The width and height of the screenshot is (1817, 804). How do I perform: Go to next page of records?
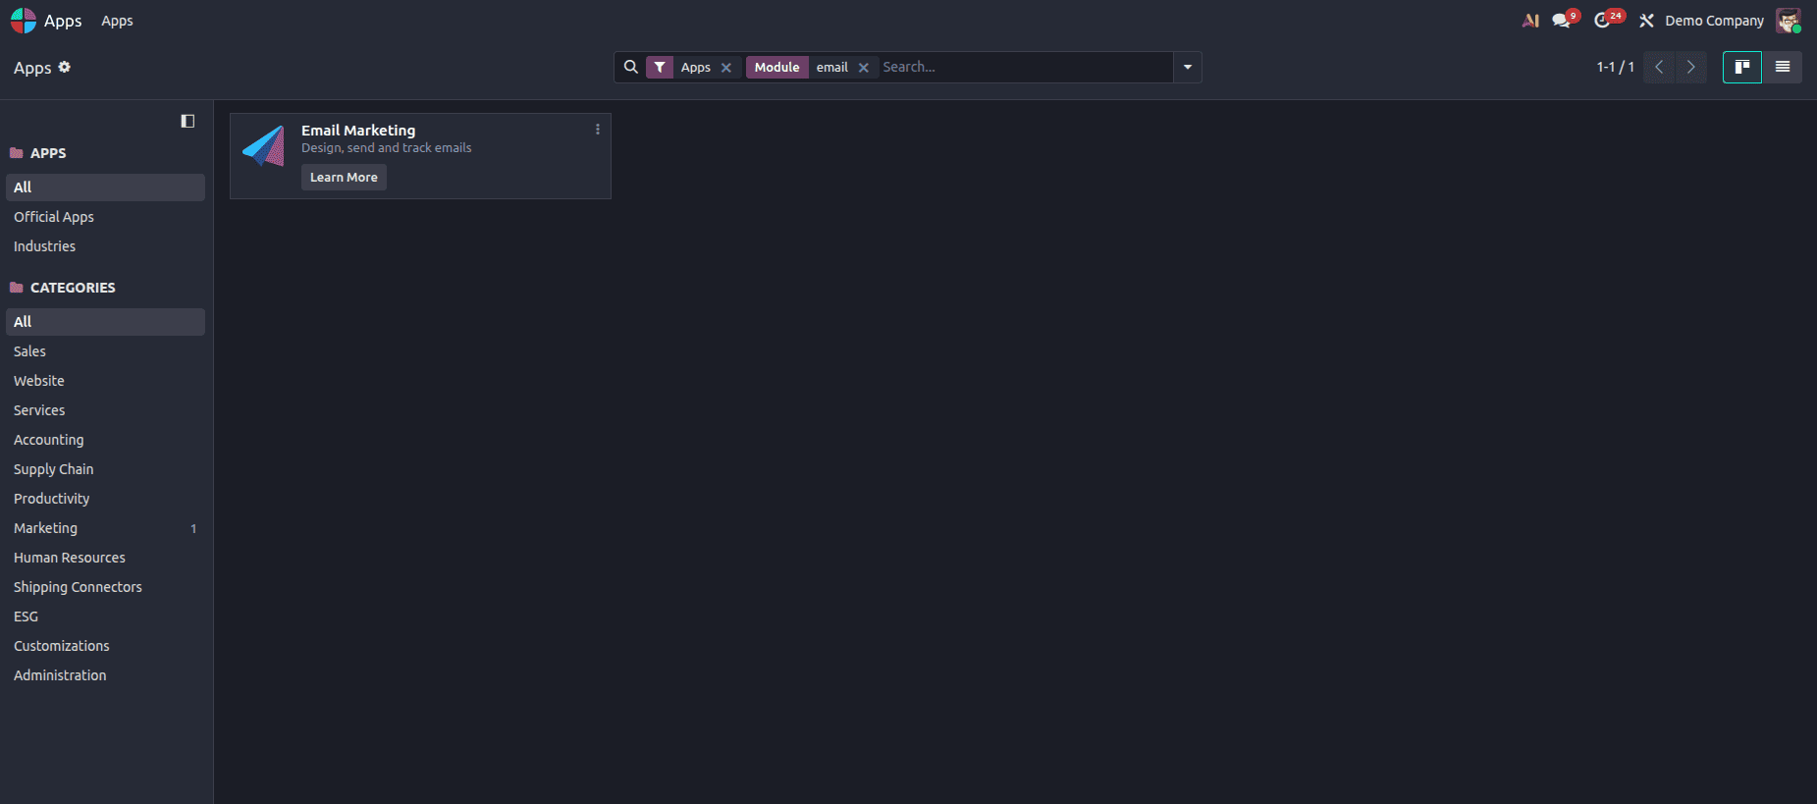click(x=1690, y=67)
